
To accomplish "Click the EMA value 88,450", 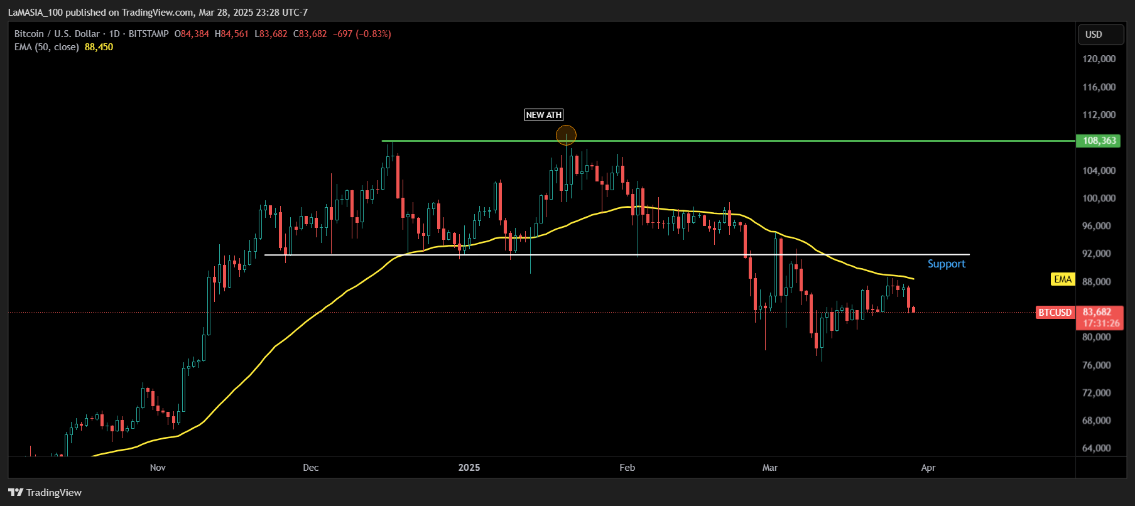I will tap(99, 47).
